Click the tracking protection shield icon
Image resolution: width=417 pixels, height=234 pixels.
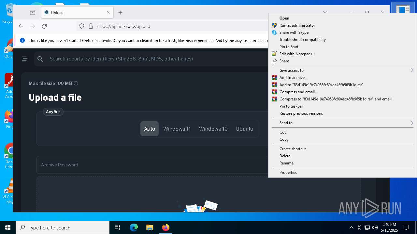tap(82, 26)
